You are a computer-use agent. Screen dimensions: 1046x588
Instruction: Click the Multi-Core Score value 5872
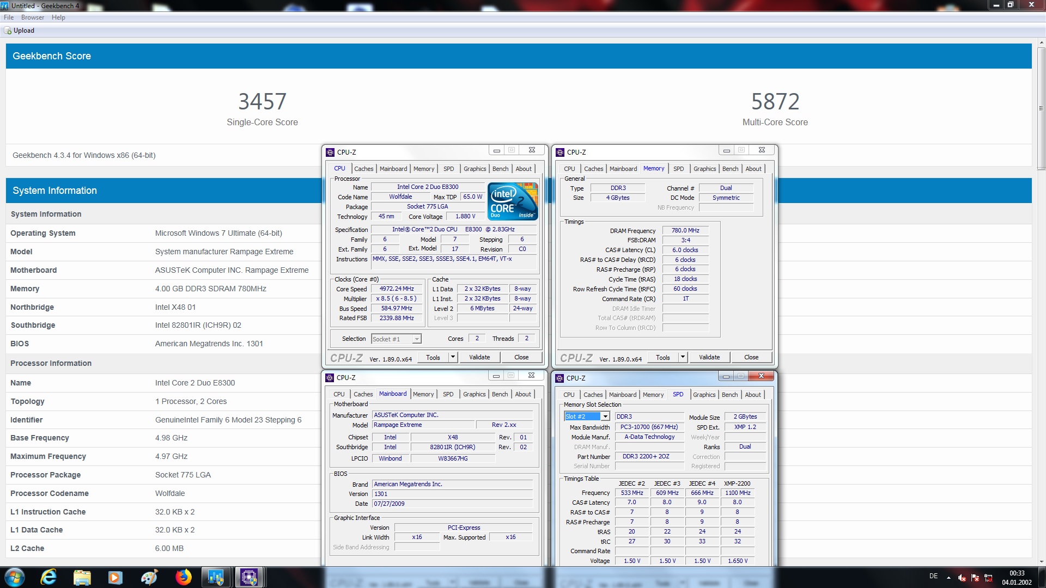pyautogui.click(x=775, y=101)
